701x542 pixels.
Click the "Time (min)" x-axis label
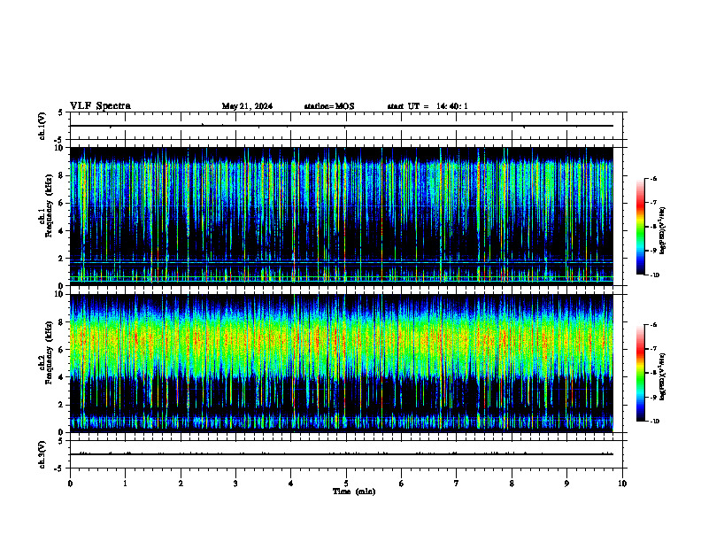354,492
